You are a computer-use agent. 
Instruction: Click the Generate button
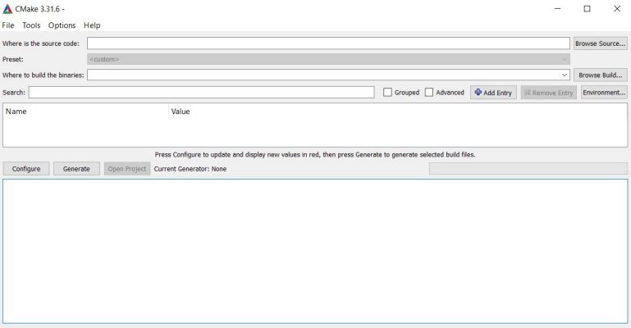76,169
